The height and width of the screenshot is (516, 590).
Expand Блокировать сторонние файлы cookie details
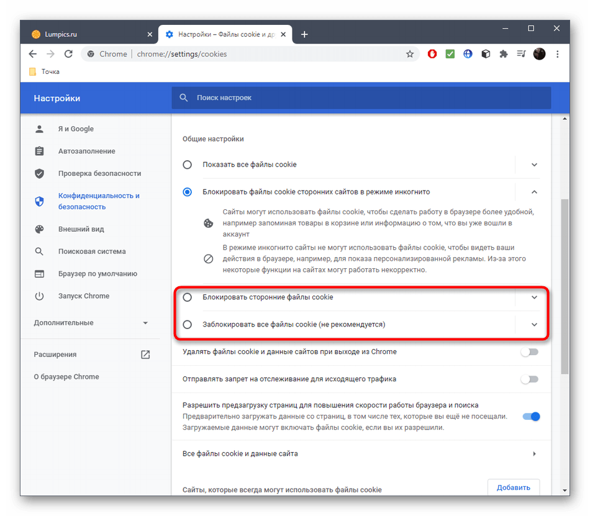[534, 297]
